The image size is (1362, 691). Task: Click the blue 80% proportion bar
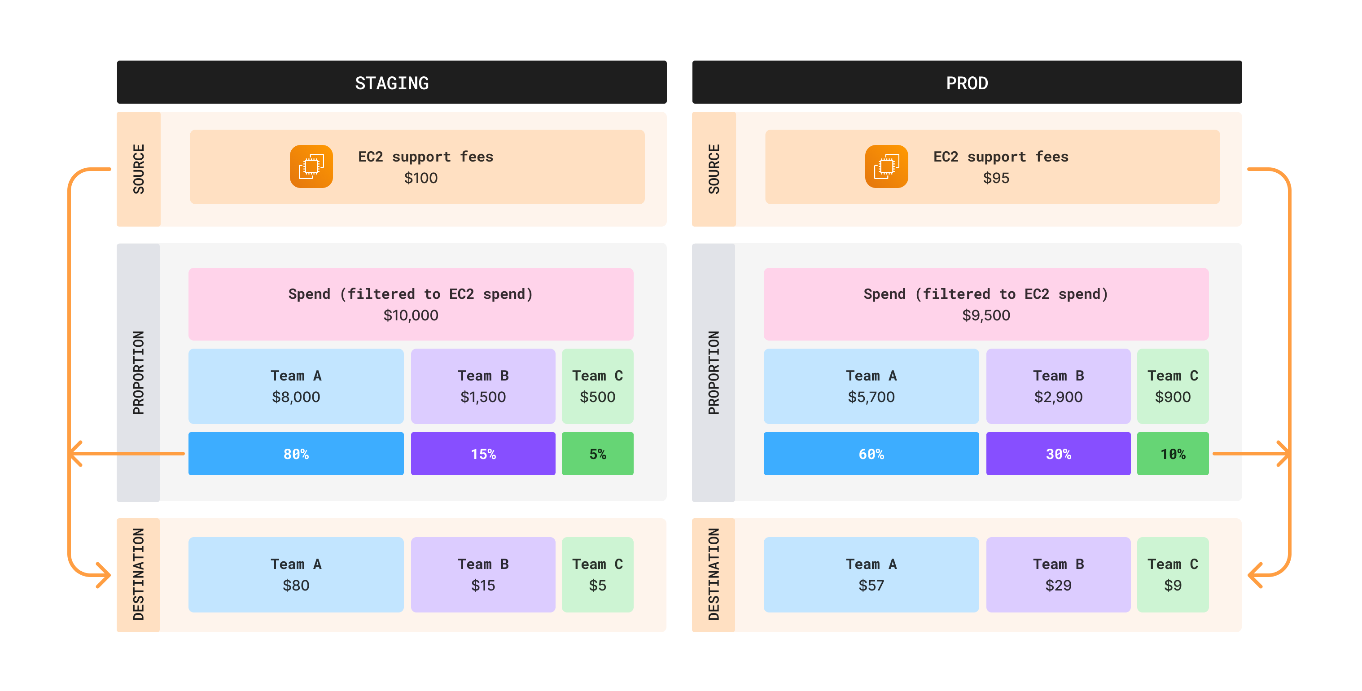296,454
